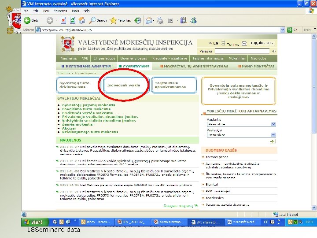This screenshot has height=238, width=317.
Task: Switch to JURIDINIAMS ASMENIMS tab
Action: (87, 66)
